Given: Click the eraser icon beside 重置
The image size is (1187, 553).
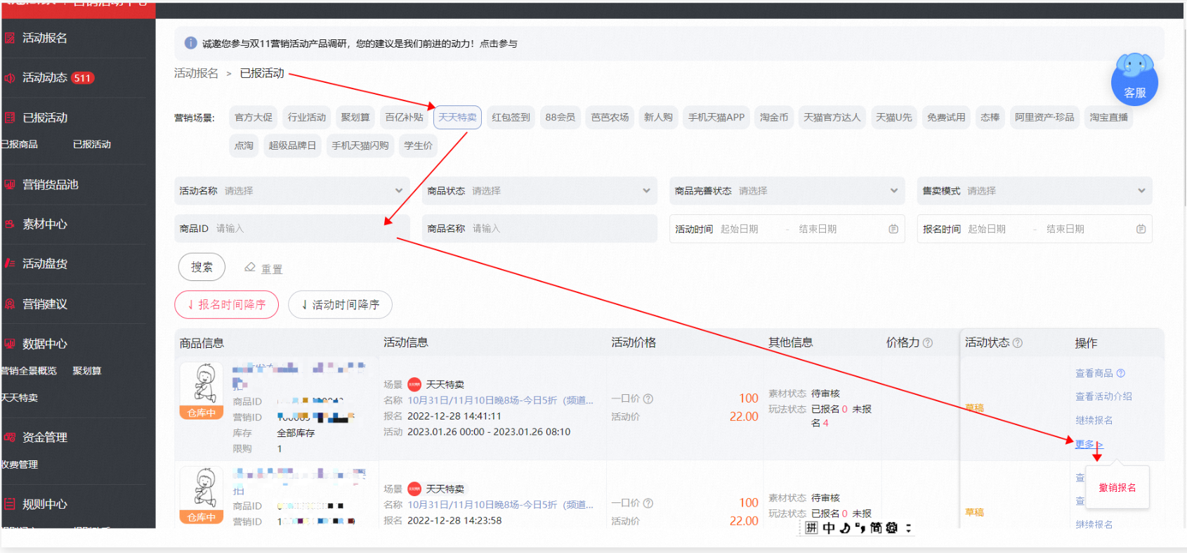Looking at the screenshot, I should (x=249, y=267).
